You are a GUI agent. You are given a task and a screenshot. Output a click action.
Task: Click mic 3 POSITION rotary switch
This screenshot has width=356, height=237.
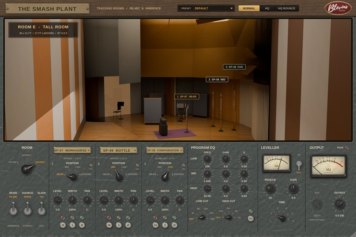coord(165,177)
